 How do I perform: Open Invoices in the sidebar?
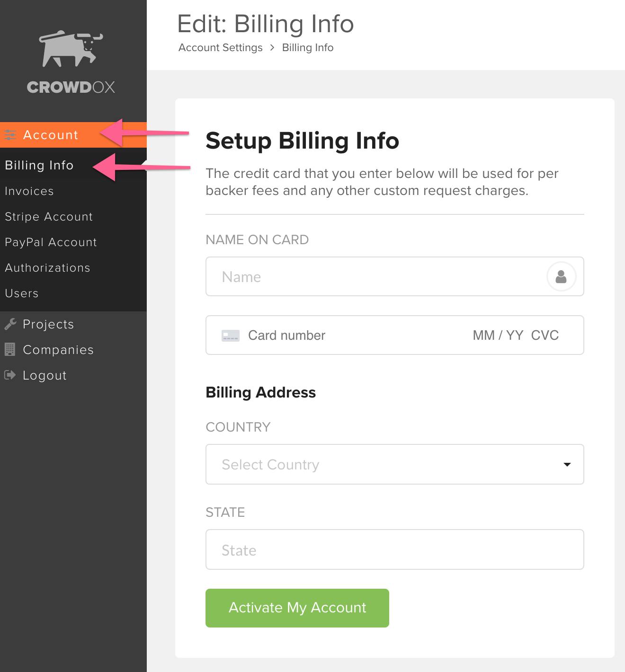point(29,191)
